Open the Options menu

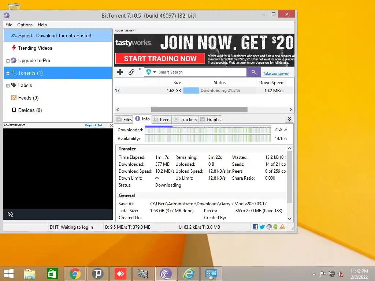click(x=25, y=25)
